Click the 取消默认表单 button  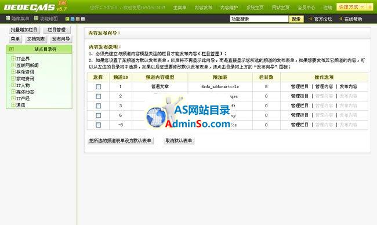click(x=179, y=140)
